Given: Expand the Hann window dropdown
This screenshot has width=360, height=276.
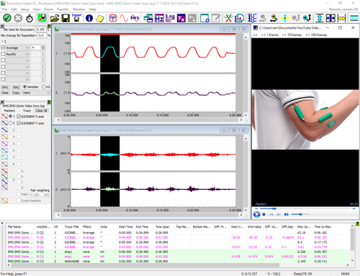Looking at the screenshot, I should (36, 93).
